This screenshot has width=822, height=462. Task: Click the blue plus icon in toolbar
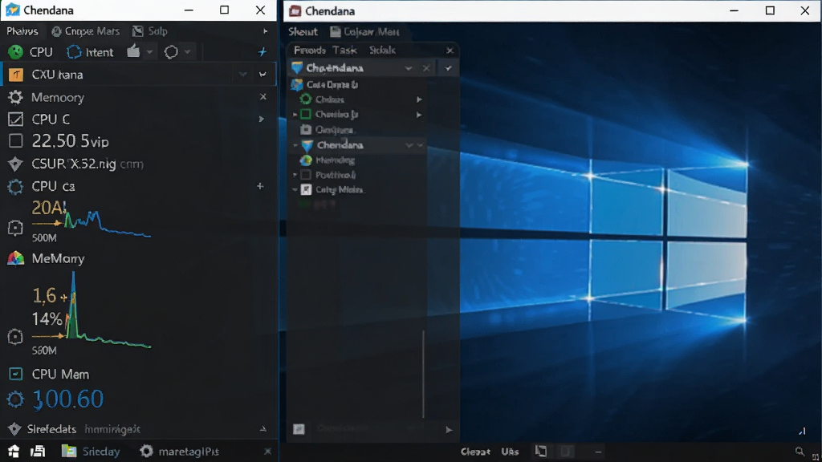point(262,52)
